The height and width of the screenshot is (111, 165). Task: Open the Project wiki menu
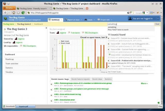(x=105, y=20)
